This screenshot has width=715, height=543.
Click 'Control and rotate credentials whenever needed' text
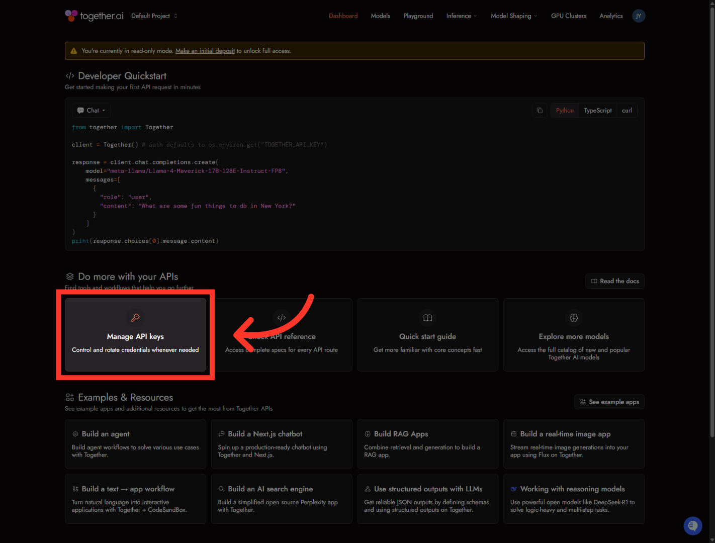135,350
